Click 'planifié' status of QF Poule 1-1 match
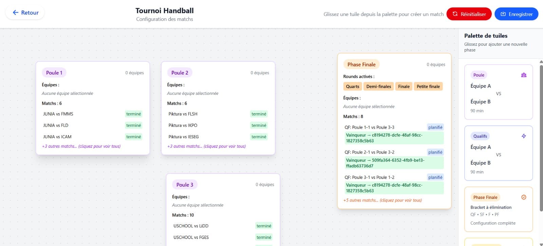543x246 pixels. click(x=435, y=127)
